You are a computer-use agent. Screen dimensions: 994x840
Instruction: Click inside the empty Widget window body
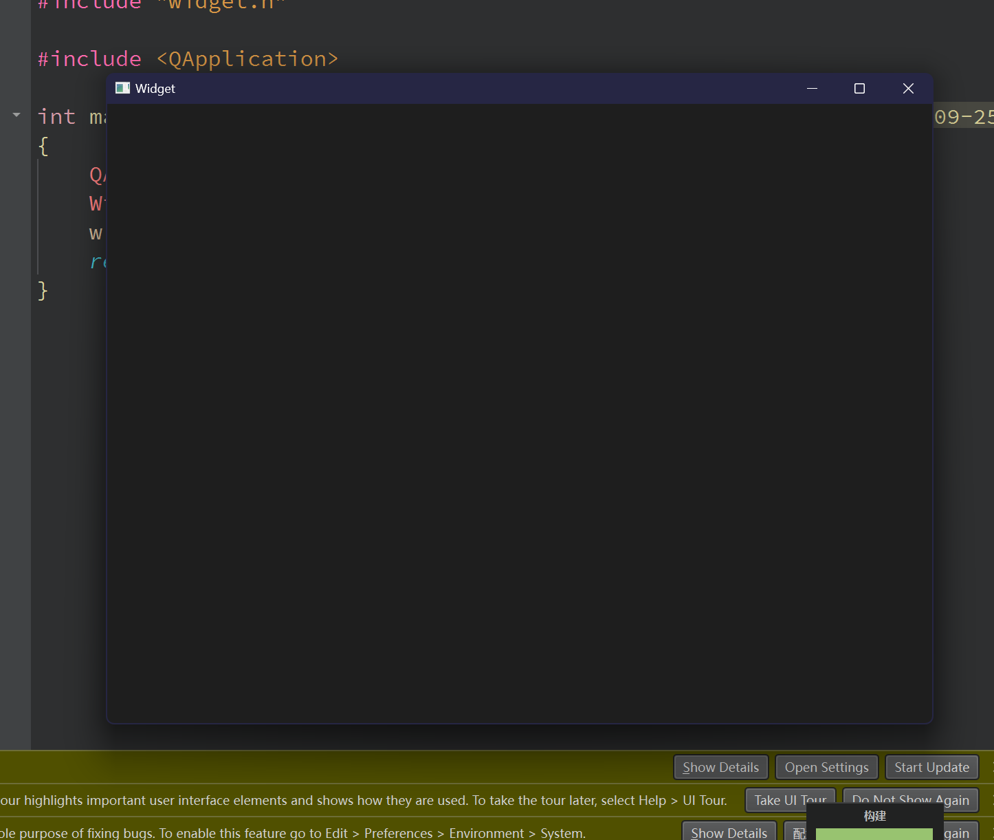(519, 413)
